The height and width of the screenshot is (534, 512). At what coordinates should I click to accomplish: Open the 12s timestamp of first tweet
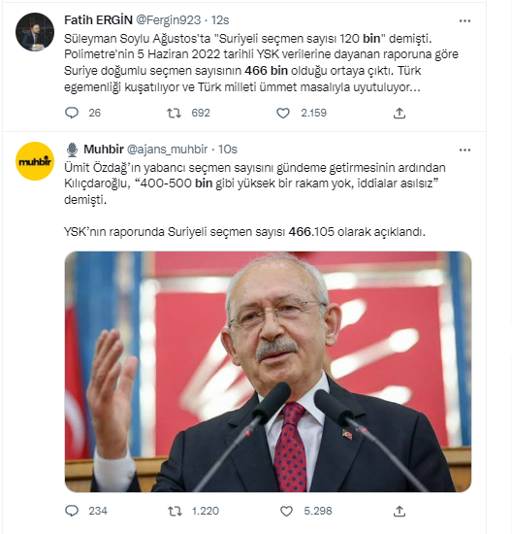coord(220,20)
